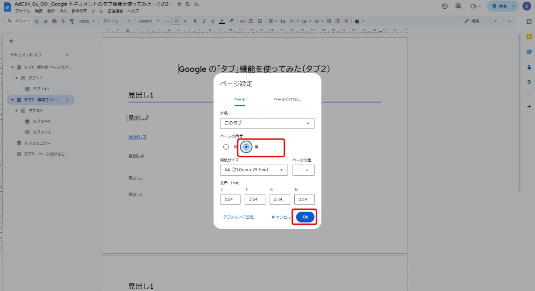Decrease font size with minus button
Screen dimensions: 535x291
(168, 21)
